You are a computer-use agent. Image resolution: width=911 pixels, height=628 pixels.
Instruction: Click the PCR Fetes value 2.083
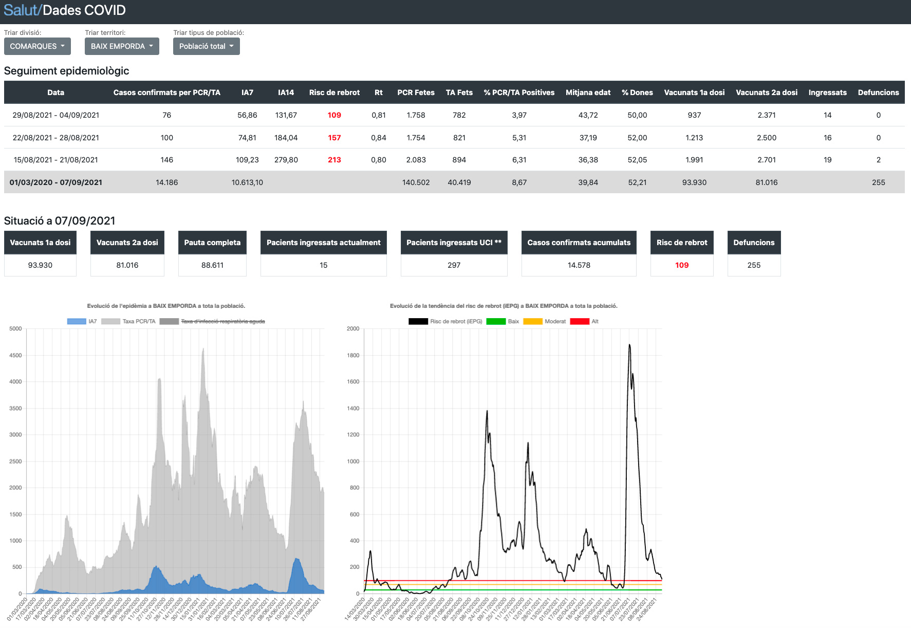(416, 160)
